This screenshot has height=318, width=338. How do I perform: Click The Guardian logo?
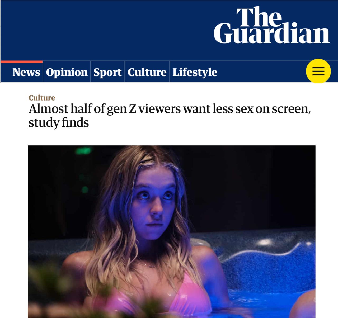point(271,25)
